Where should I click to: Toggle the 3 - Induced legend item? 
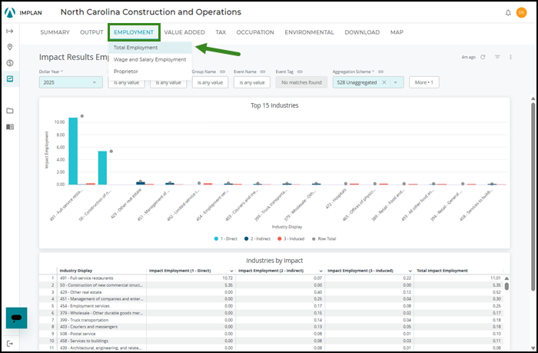(291, 239)
